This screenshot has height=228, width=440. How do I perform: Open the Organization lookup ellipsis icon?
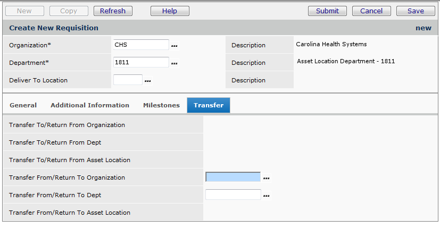point(175,46)
